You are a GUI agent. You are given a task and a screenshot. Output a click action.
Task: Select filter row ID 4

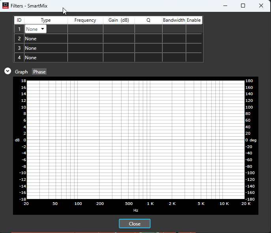19,57
